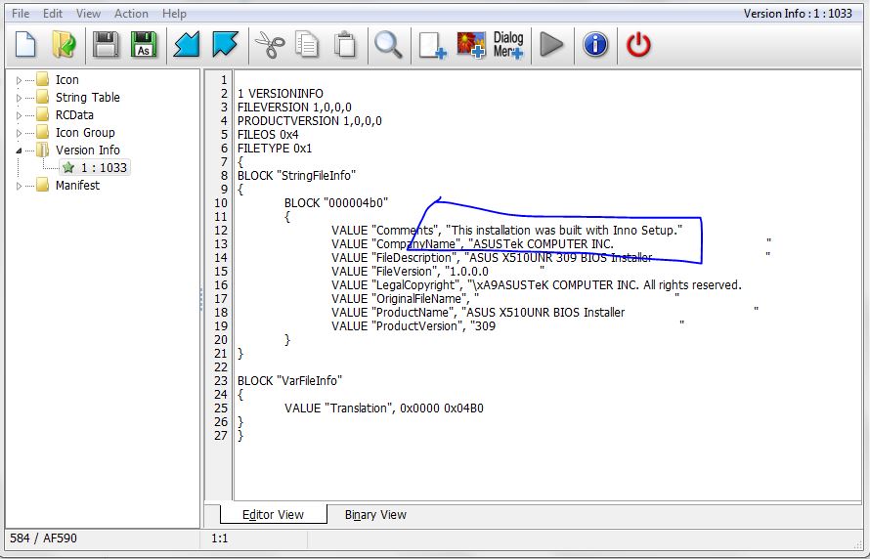Switch to the Binary View tab
This screenshot has width=870, height=559.
[375, 515]
